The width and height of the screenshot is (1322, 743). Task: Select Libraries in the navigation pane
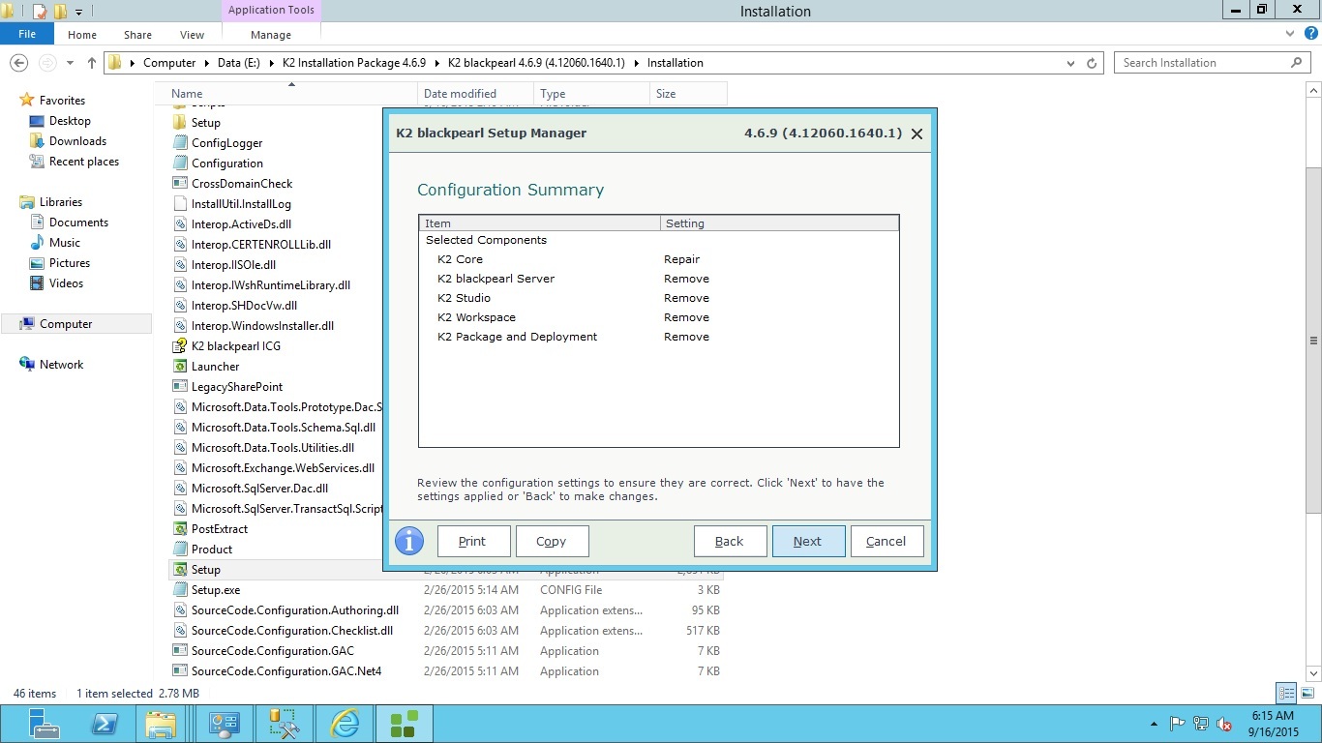[x=60, y=202]
